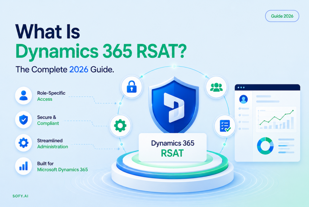
Task: Click the green 'Administration' text
Action: [53, 147]
